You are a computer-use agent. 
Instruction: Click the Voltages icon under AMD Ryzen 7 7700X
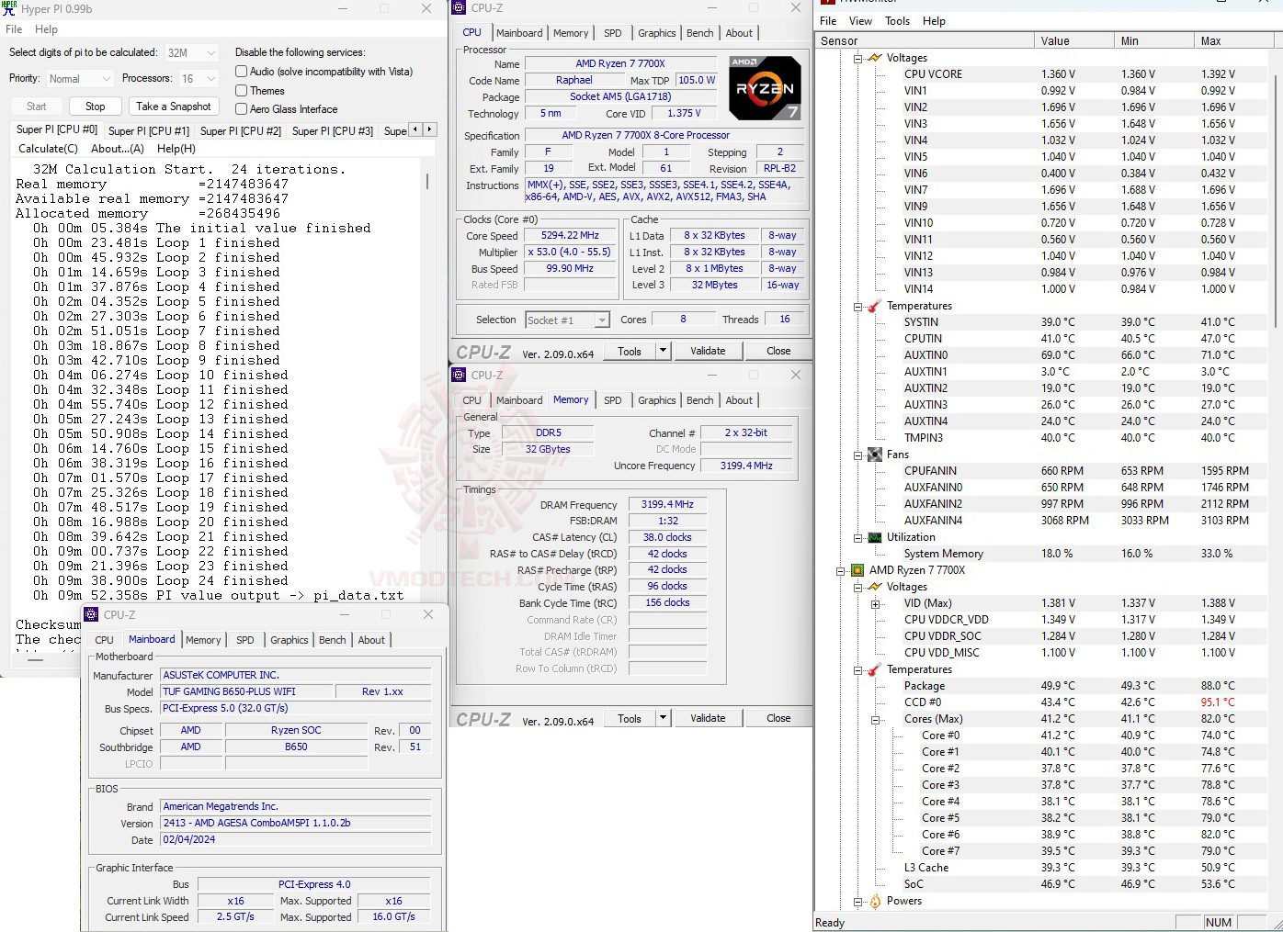pyautogui.click(x=874, y=587)
